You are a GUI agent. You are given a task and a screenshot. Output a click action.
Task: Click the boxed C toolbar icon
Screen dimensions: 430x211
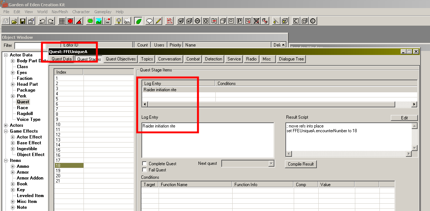(x=296, y=21)
